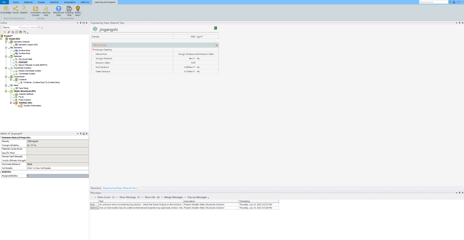This screenshot has height=240, width=464.
Task: Open Scripting Help documentation
Action: click(x=69, y=11)
